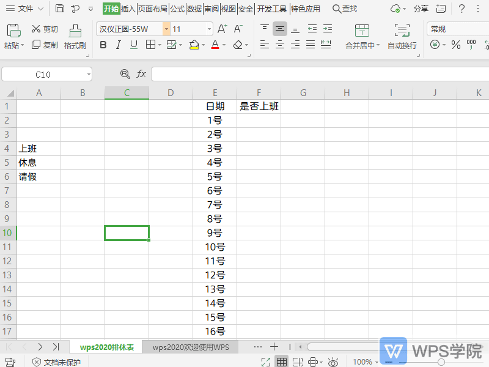Toggle Underline formatting
Image resolution: width=489 pixels, height=367 pixels.
click(x=134, y=45)
